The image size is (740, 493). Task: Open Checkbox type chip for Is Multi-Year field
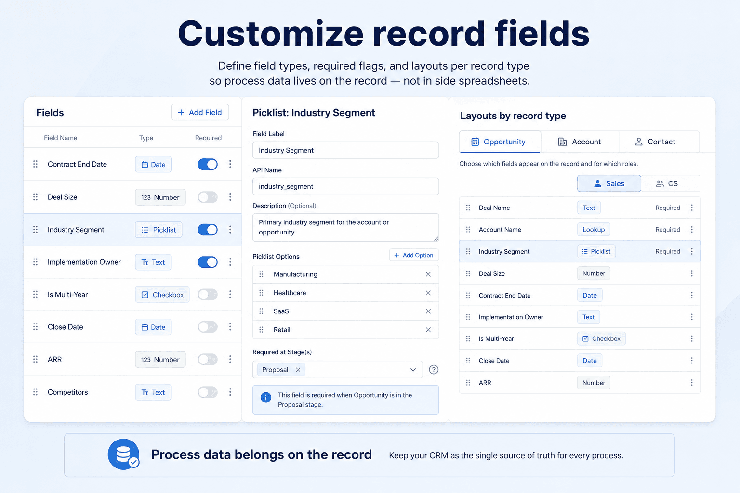(162, 294)
